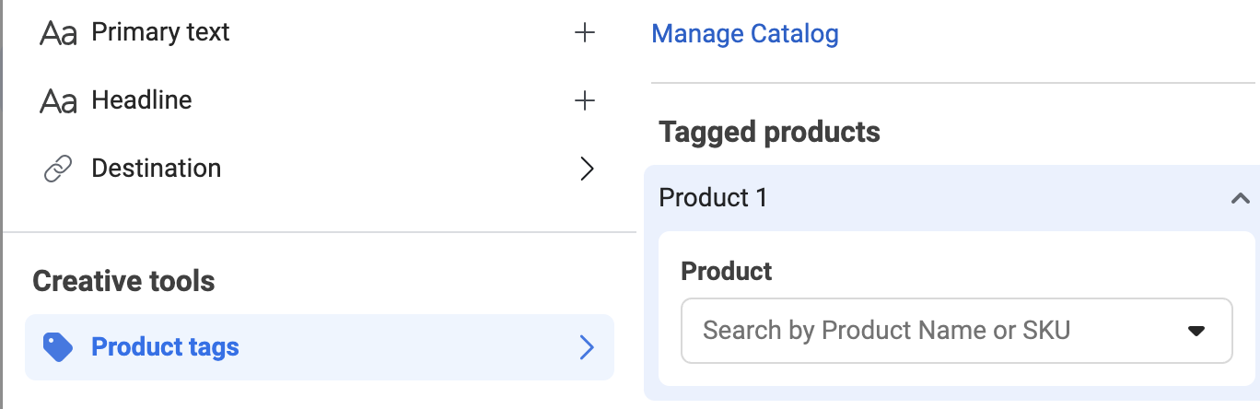The width and height of the screenshot is (1260, 409).
Task: Open Destination with its right chevron
Action: tap(587, 169)
